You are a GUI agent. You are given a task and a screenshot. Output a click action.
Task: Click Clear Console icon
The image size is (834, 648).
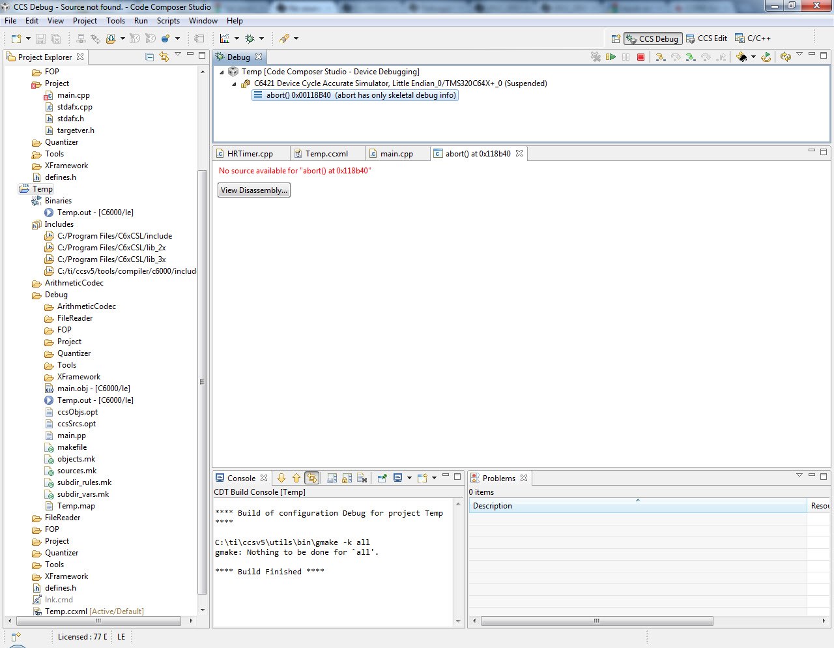pyautogui.click(x=362, y=478)
